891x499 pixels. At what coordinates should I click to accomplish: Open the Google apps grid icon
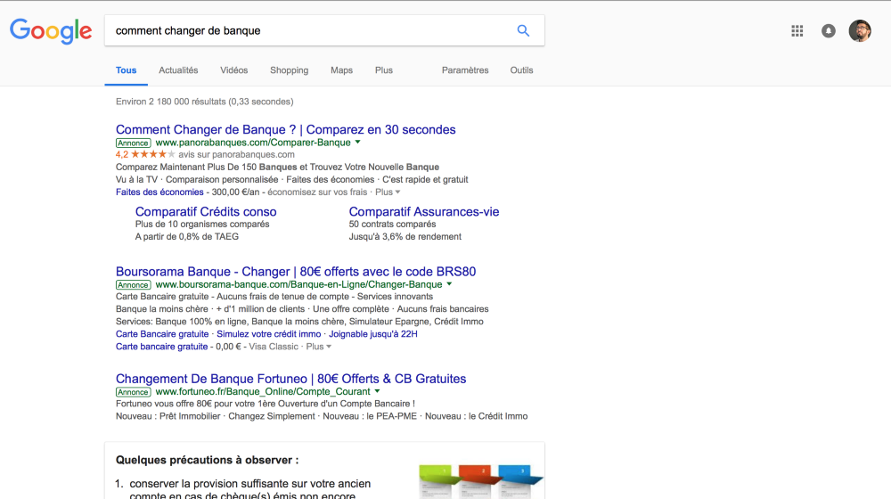coord(797,31)
